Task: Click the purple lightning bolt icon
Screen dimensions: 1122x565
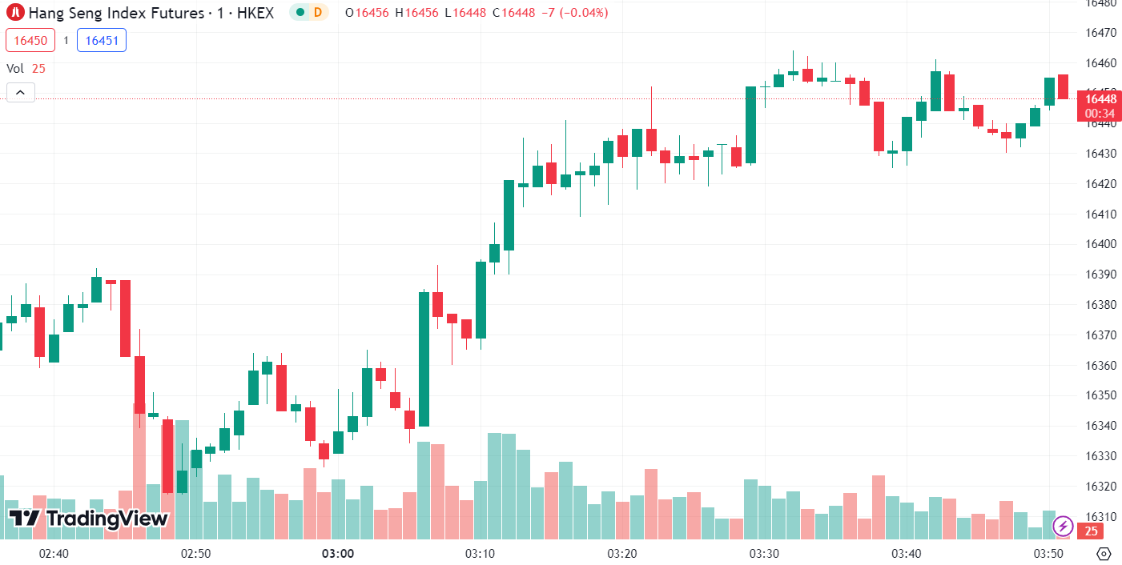Action: [x=1063, y=526]
